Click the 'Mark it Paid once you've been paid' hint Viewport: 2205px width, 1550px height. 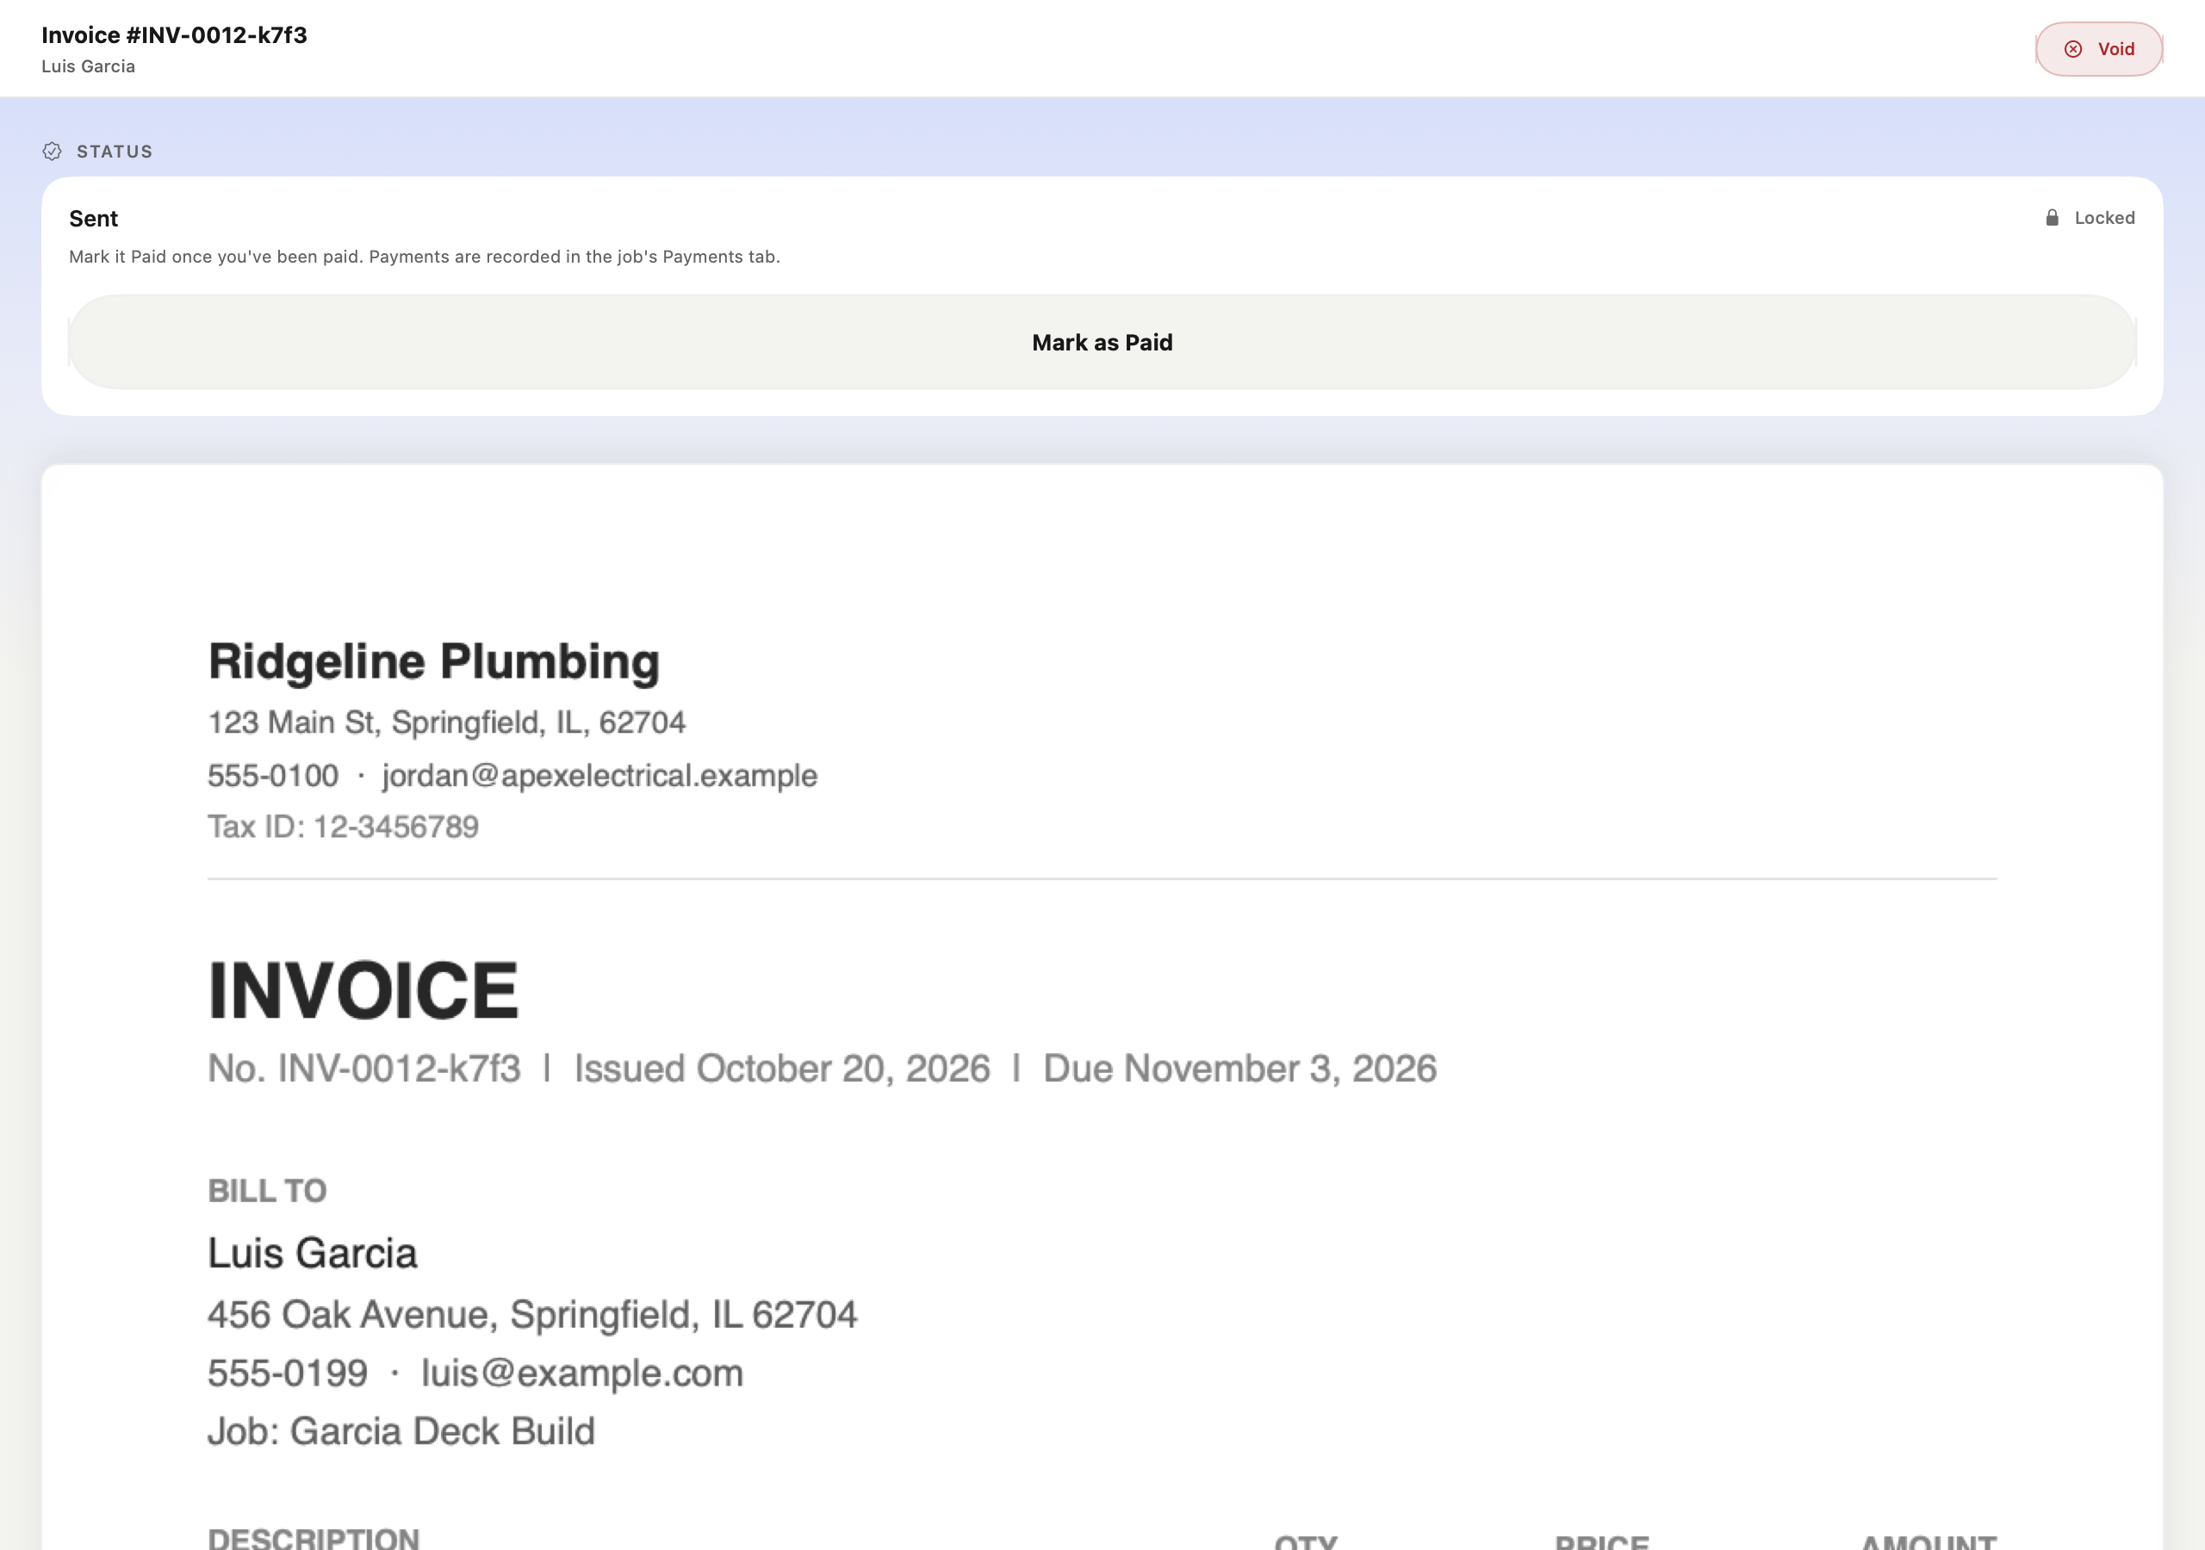click(x=425, y=257)
